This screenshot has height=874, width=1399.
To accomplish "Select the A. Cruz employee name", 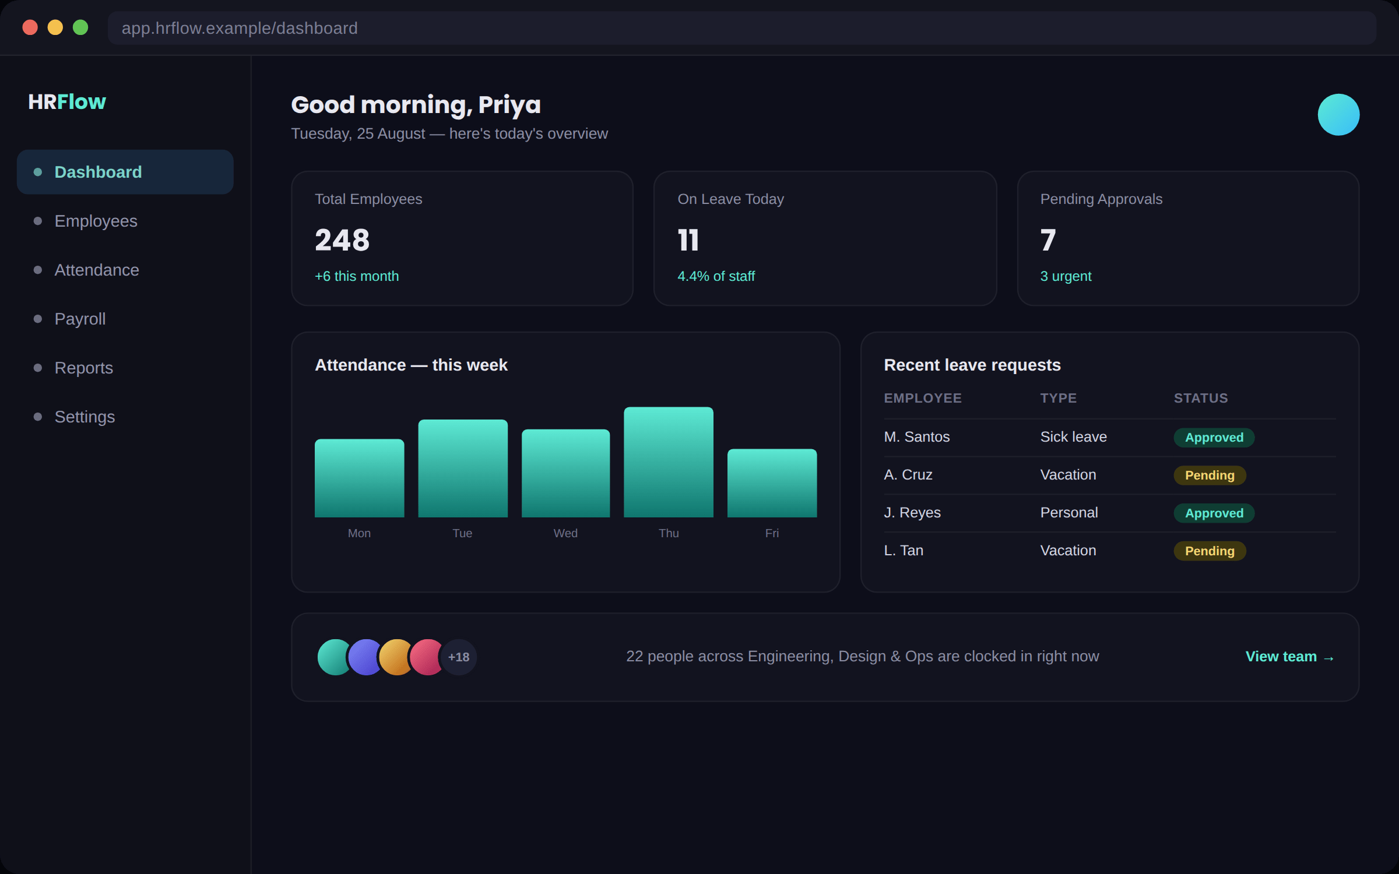I will click(x=908, y=474).
